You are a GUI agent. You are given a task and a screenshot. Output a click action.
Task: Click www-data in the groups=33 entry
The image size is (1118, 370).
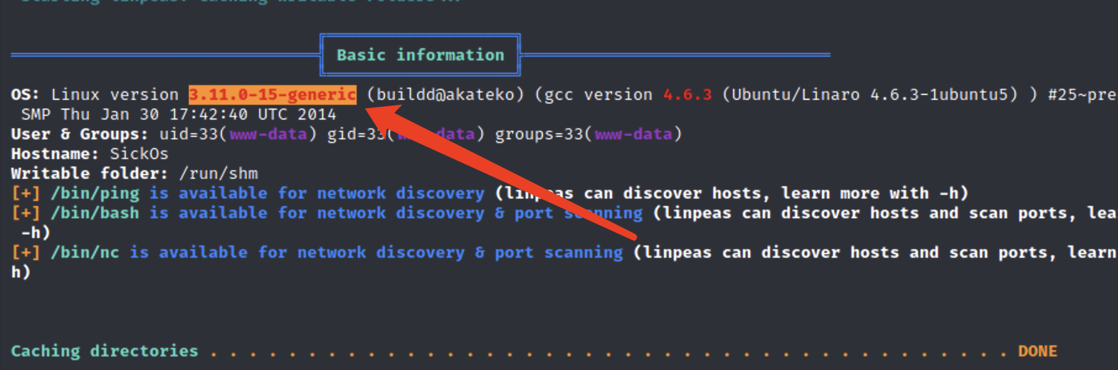633,134
